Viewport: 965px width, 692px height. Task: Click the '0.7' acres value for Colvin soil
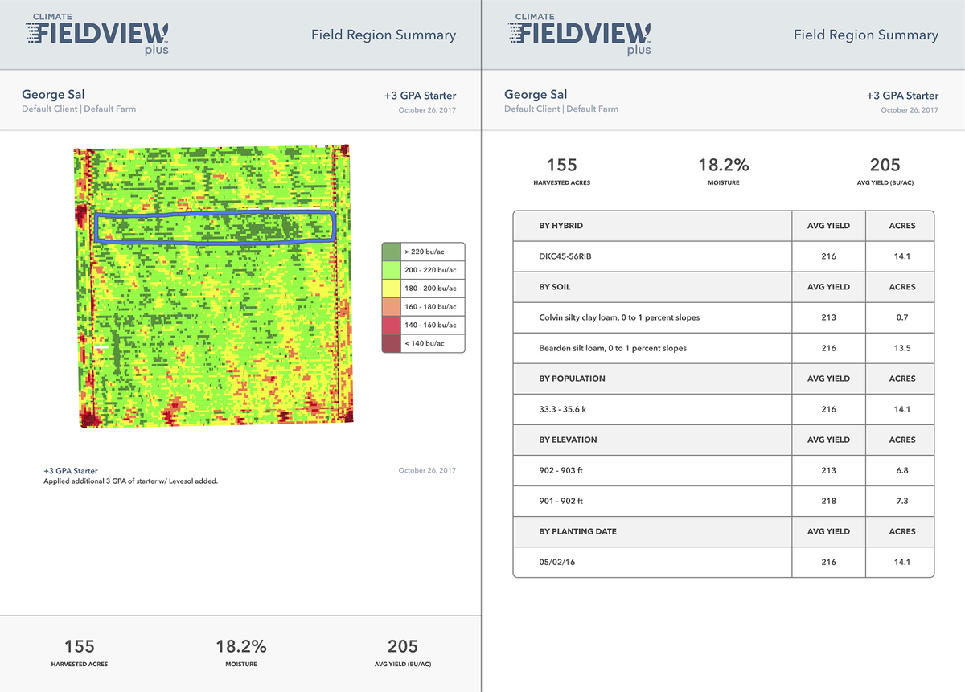click(x=901, y=317)
